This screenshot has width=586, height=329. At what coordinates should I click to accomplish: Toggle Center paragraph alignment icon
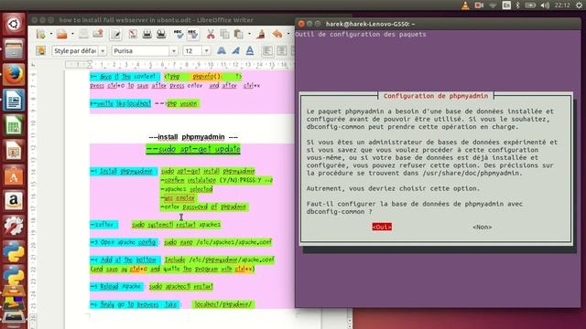pyautogui.click(x=282, y=51)
